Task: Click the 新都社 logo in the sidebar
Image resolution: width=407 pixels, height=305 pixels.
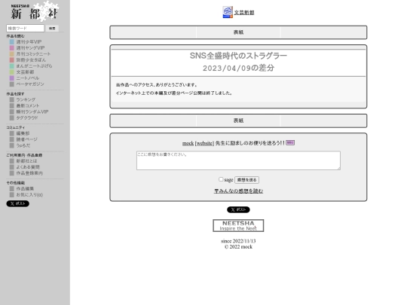Action: [x=34, y=11]
